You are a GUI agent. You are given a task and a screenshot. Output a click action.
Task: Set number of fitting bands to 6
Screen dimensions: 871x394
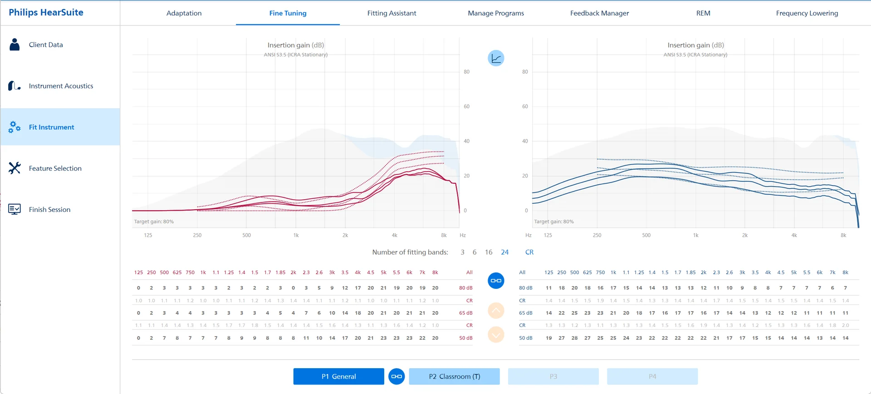pyautogui.click(x=475, y=252)
